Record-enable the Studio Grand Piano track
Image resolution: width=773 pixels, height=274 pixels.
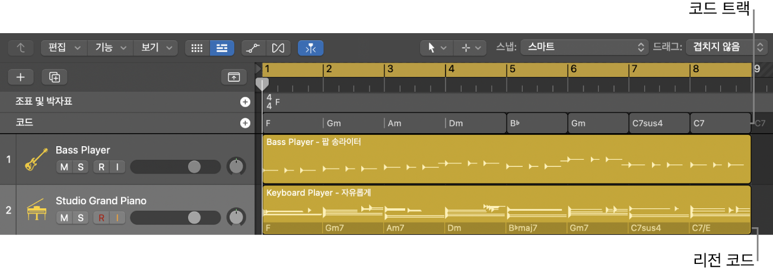coord(101,218)
